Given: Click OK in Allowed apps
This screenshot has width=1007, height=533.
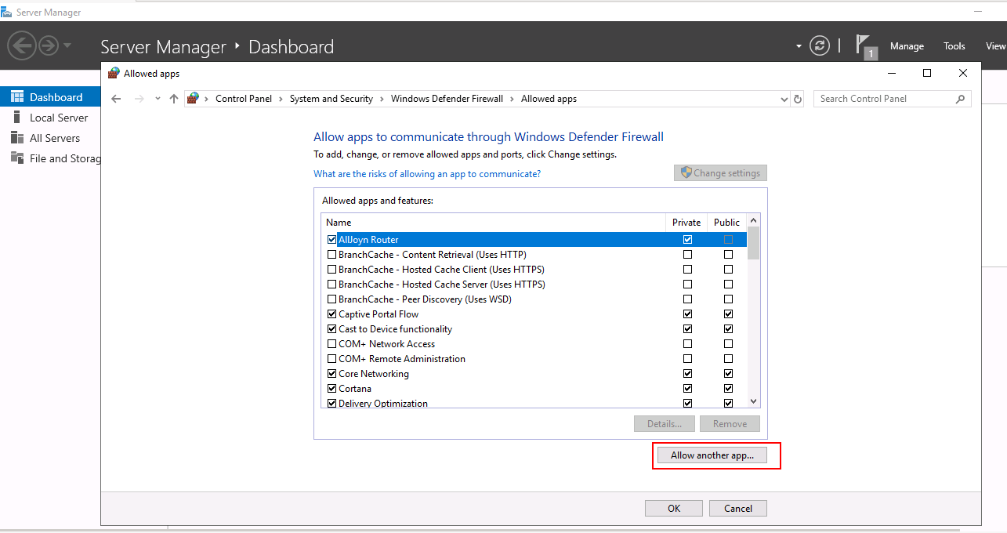Looking at the screenshot, I should click(x=674, y=508).
